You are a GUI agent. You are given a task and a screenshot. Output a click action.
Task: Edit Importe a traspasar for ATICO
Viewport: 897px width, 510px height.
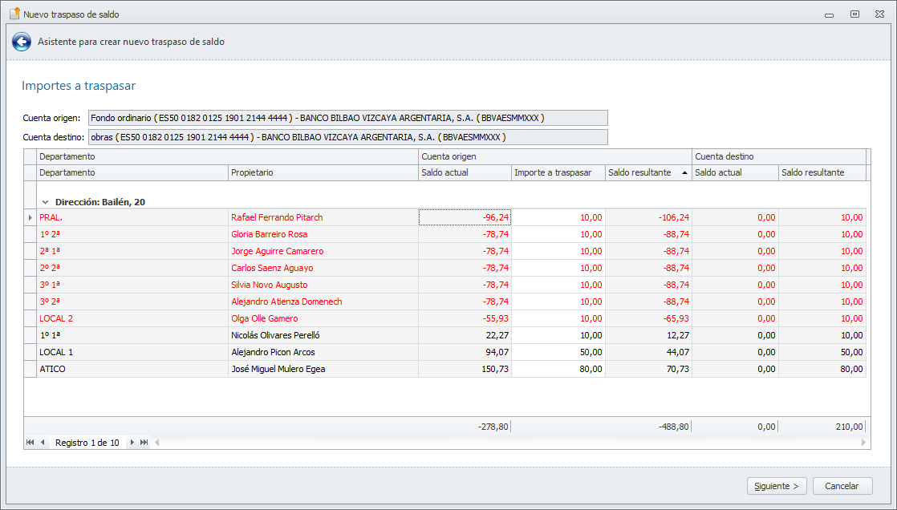[558, 369]
